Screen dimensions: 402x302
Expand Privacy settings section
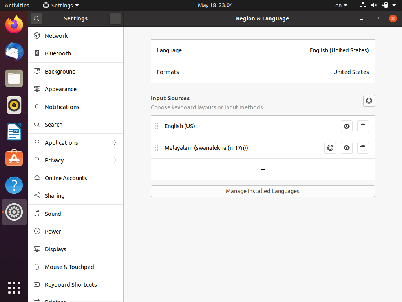coord(76,160)
